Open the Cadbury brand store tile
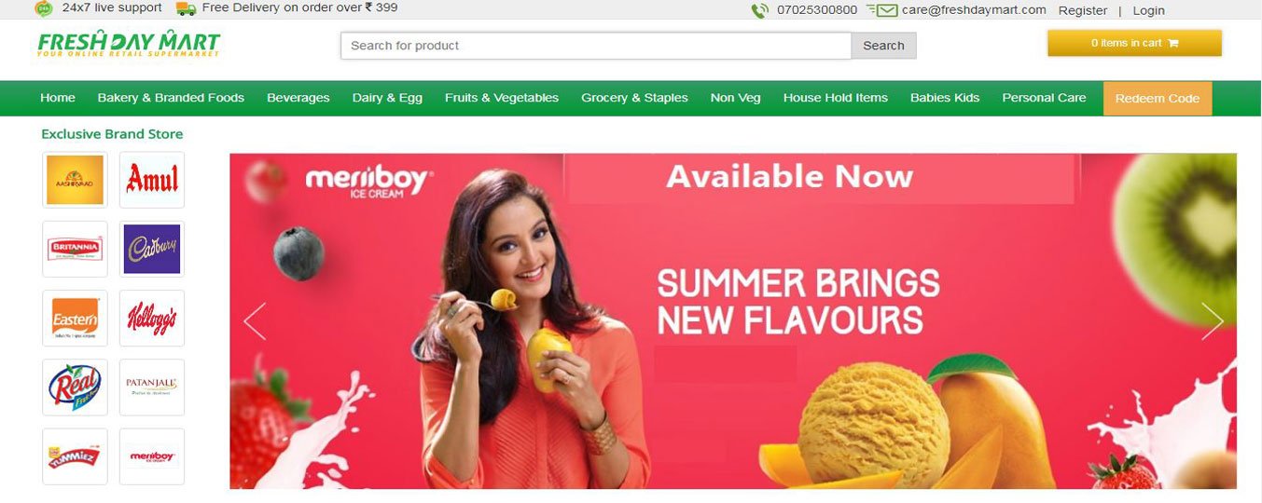Screen dimensions: 1262x503 pos(152,249)
